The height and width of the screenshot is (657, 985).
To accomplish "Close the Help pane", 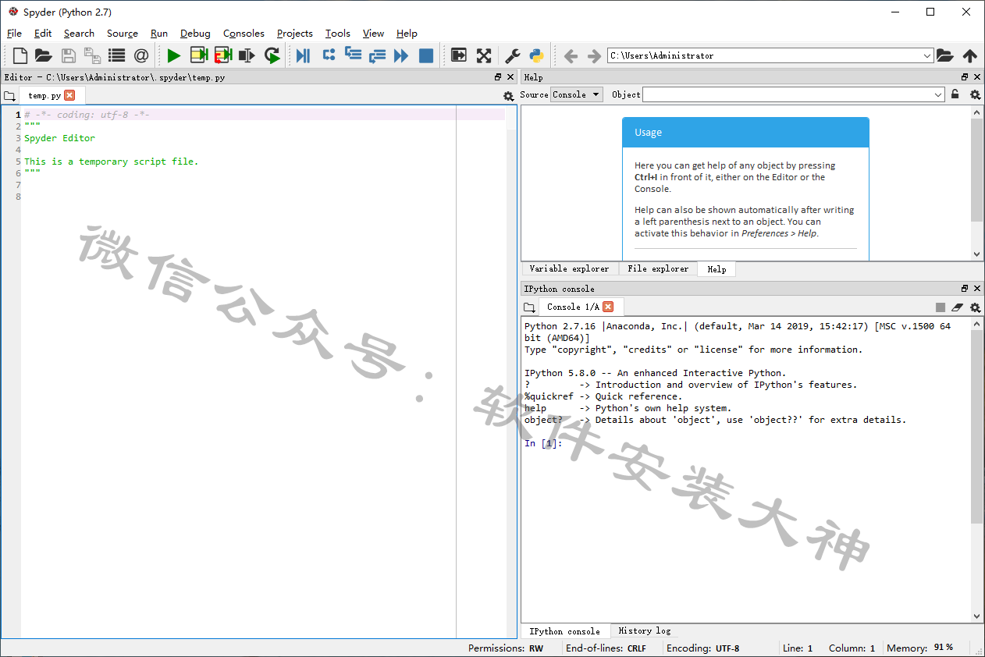I will pos(977,77).
